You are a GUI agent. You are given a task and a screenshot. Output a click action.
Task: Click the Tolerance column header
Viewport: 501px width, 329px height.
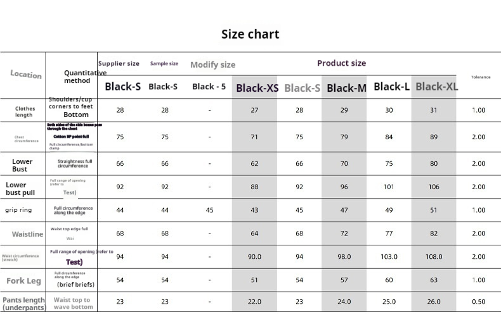coord(481,77)
